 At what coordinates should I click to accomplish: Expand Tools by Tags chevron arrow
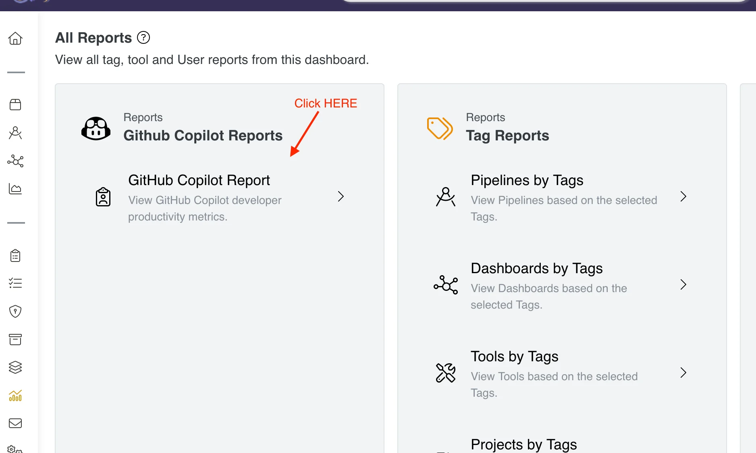[683, 373]
